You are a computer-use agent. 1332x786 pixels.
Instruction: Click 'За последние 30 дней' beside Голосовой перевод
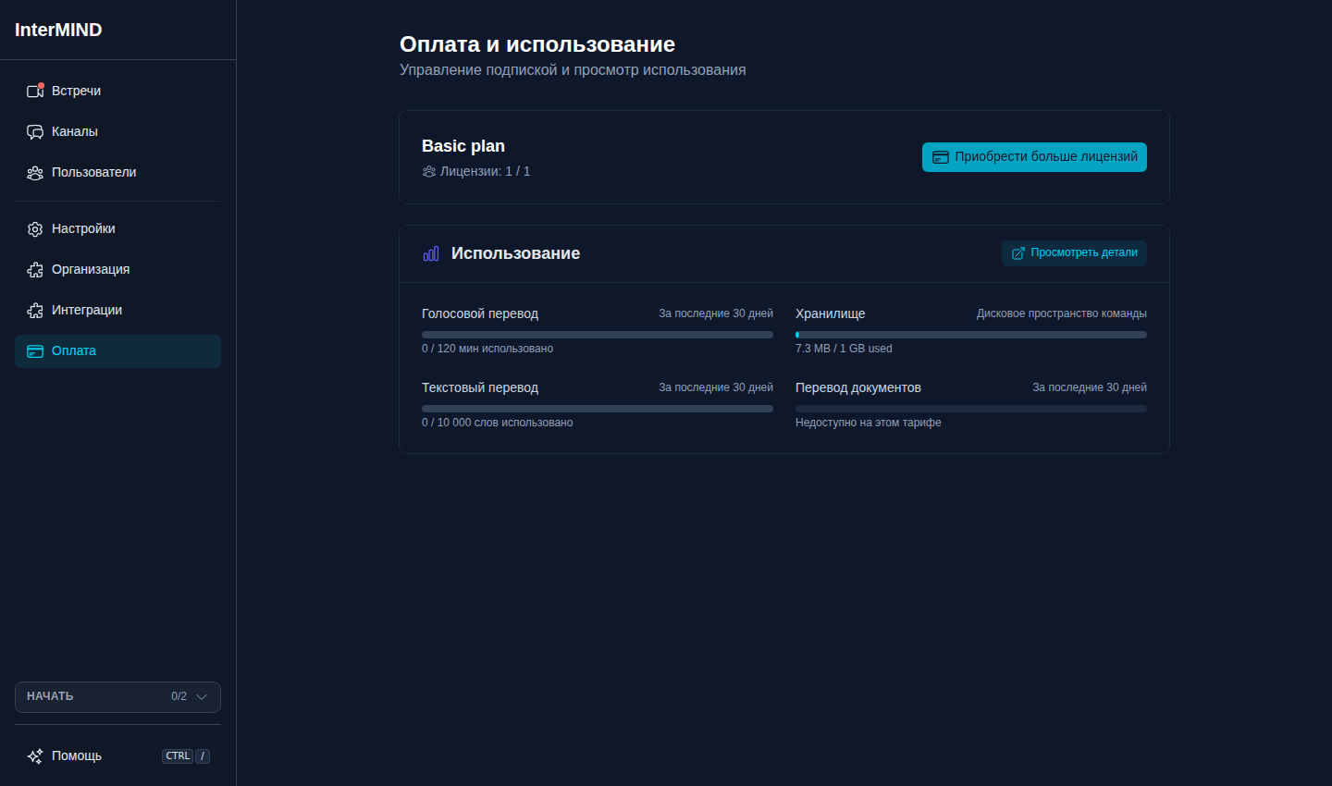[x=716, y=313]
